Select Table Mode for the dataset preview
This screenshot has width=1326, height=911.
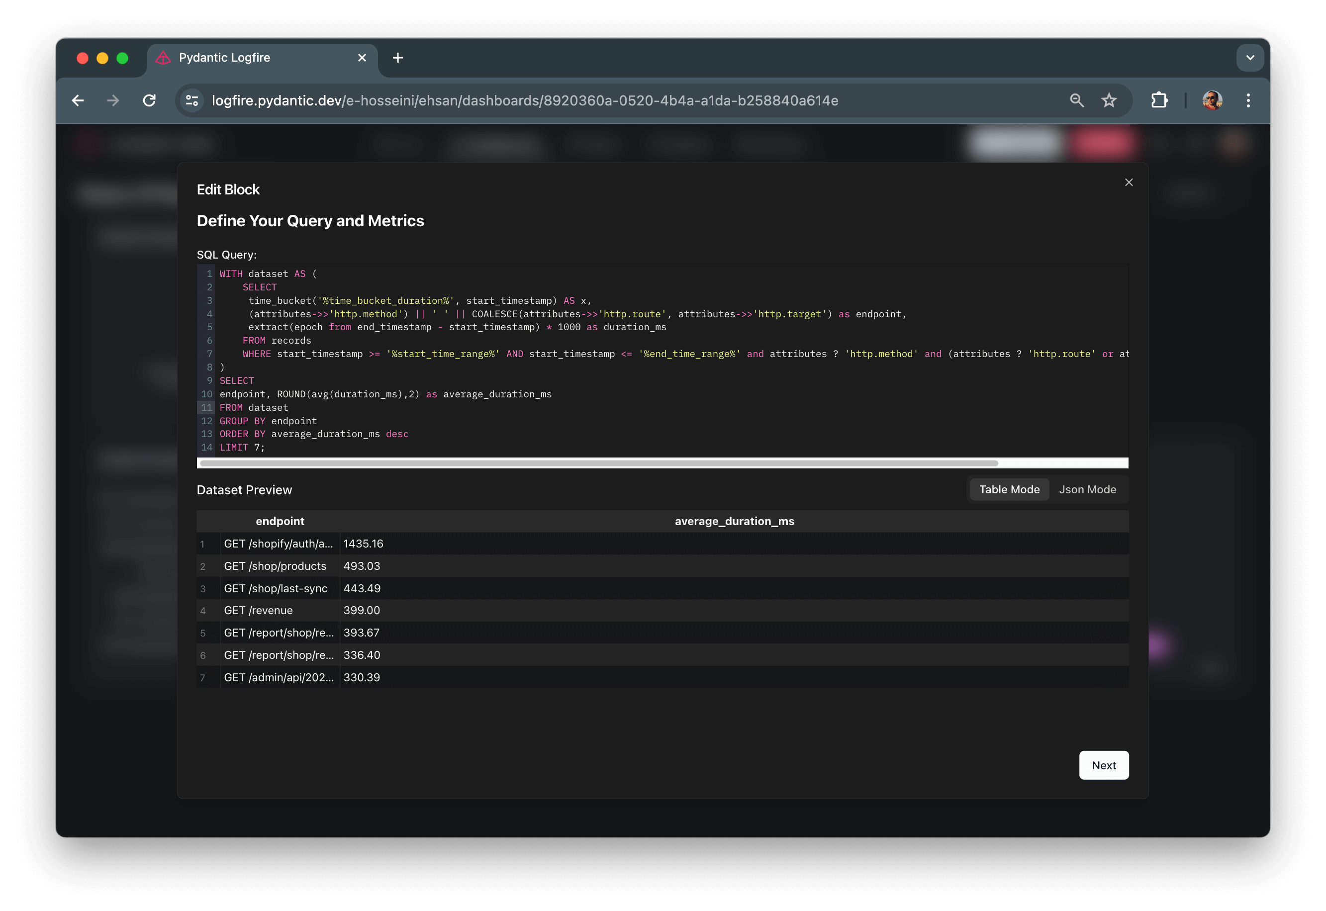[1009, 489]
